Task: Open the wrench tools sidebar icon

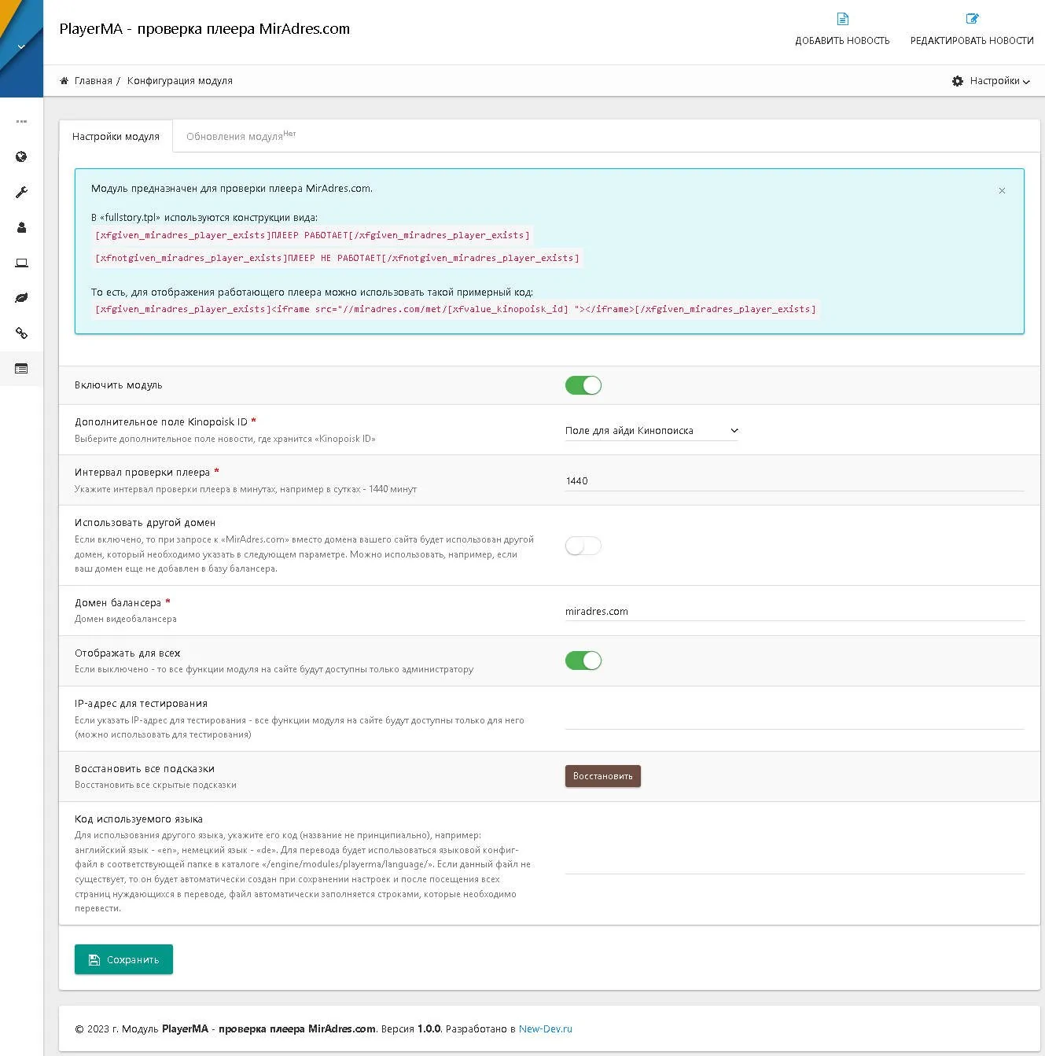Action: 21,192
